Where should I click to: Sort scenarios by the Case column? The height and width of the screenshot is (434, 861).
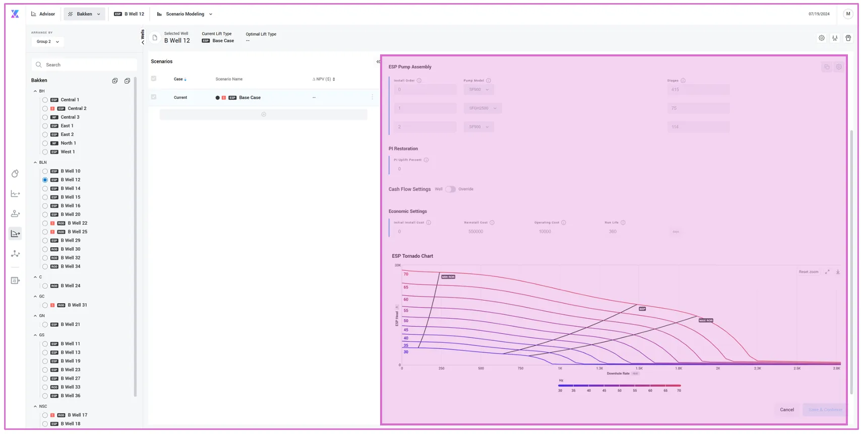coord(180,79)
